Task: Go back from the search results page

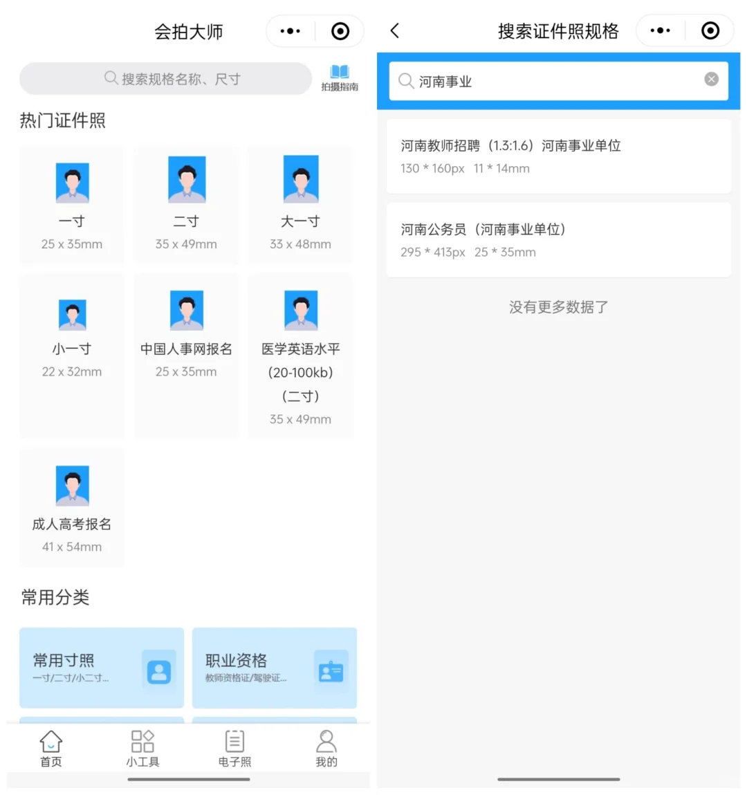Action: (394, 30)
